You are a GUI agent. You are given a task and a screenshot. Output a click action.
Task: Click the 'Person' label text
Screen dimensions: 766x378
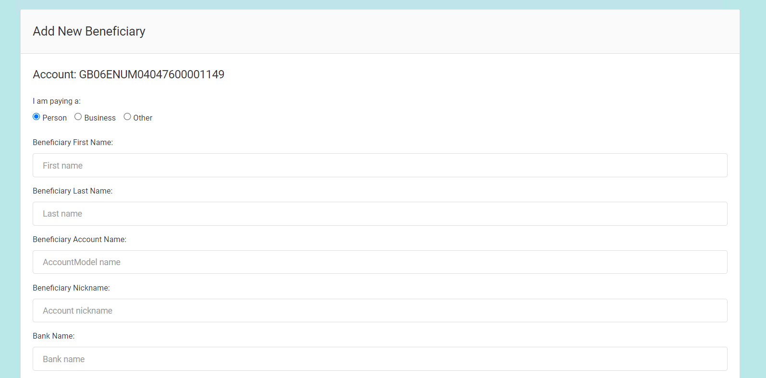[x=55, y=118]
